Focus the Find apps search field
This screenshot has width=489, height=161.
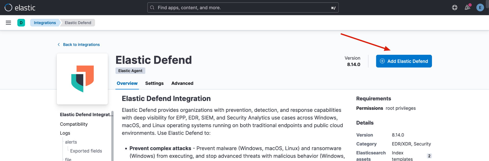click(243, 8)
